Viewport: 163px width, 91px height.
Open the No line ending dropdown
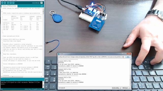[116, 88]
